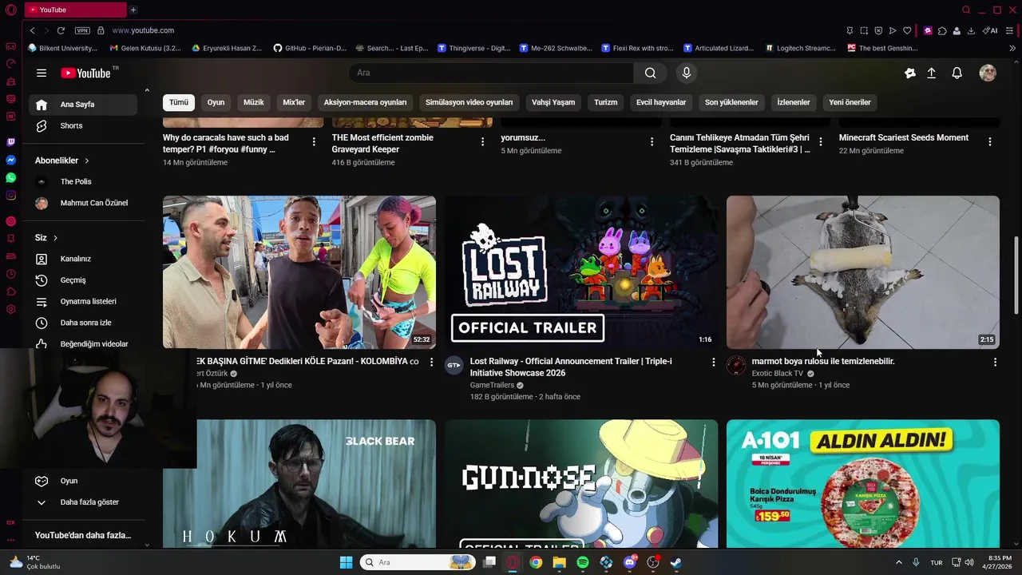Select the Vahşi Yaşam chip

click(x=553, y=102)
